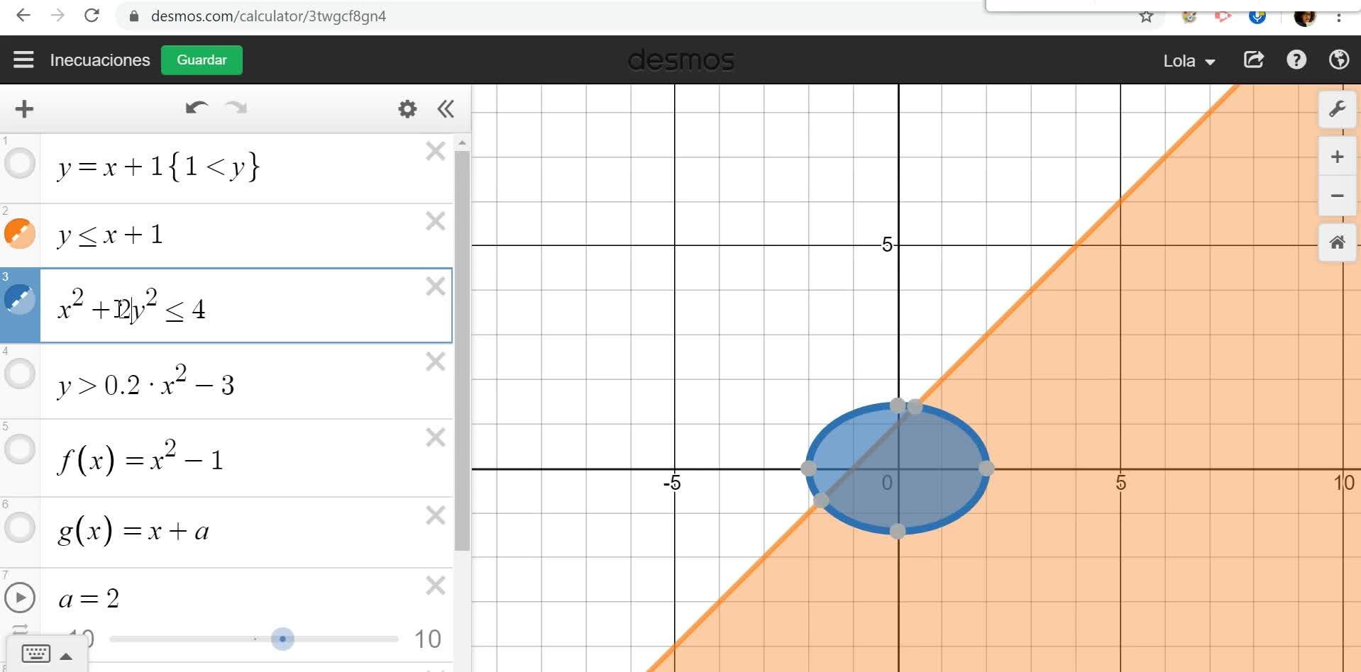This screenshot has height=672, width=1361.
Task: Edit the expression f(x) = x² − 1
Action: click(140, 457)
